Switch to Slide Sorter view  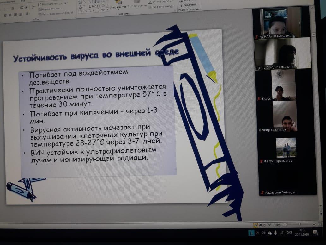tap(260, 225)
